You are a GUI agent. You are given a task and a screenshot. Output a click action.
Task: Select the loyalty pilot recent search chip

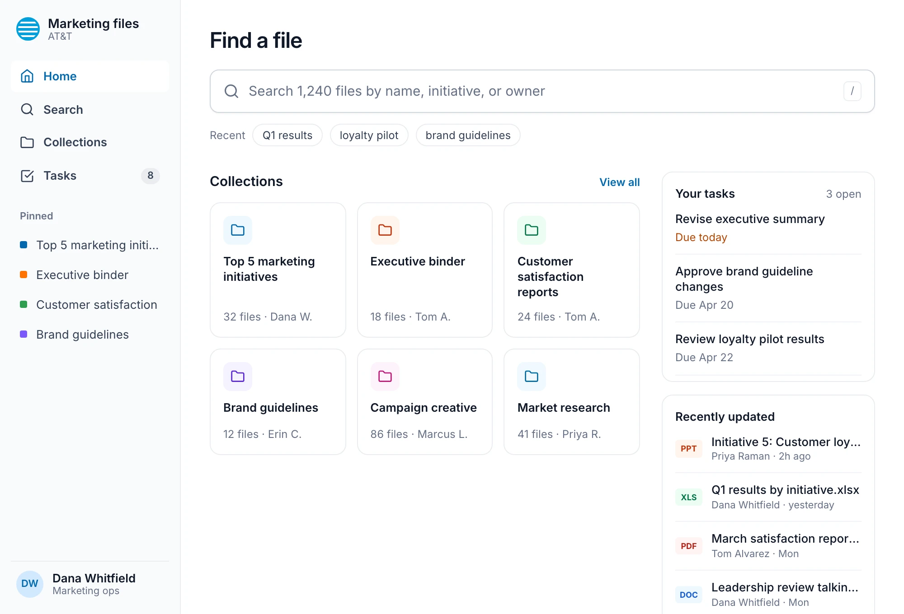coord(369,135)
